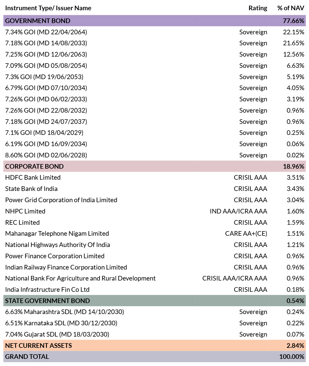Select the 7.04% Gujarat SDL row
Screen dimensions: 309x366
154,334
